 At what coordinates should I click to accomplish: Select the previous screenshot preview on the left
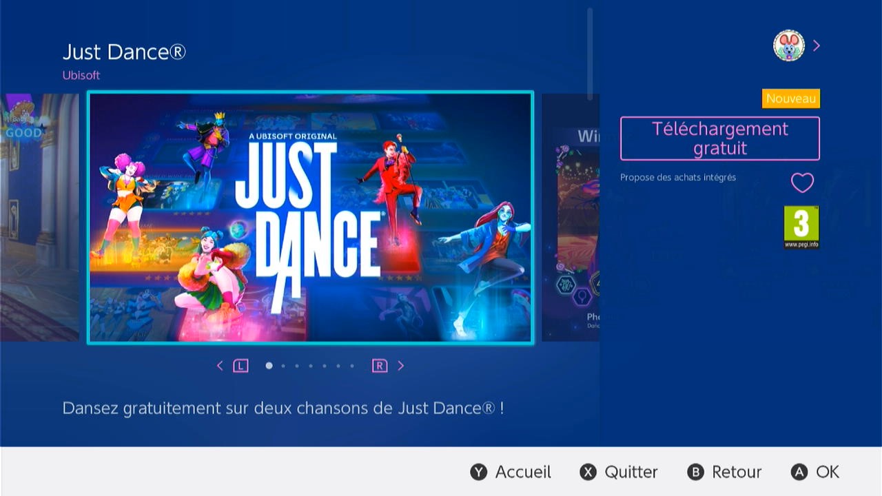tap(39, 218)
